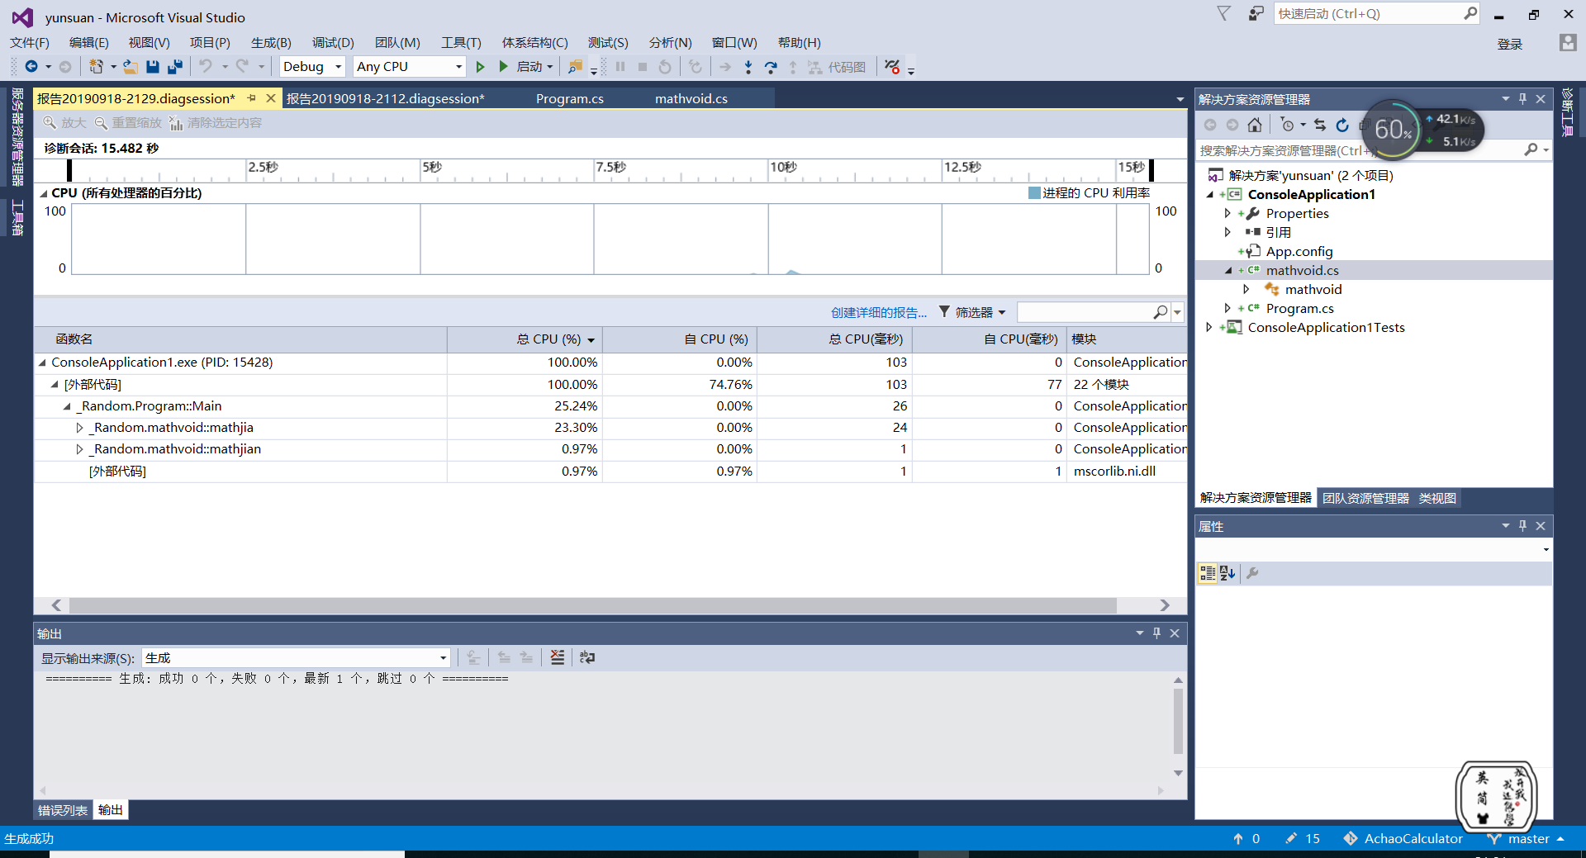Expand the _Random.mathvoid::mathjia row

click(80, 428)
